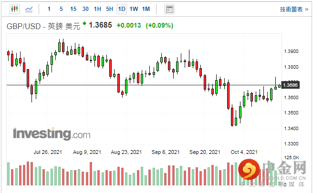This screenshot has height=193, width=313.
Task: Select the 1 minute timeframe
Action: (50, 9)
